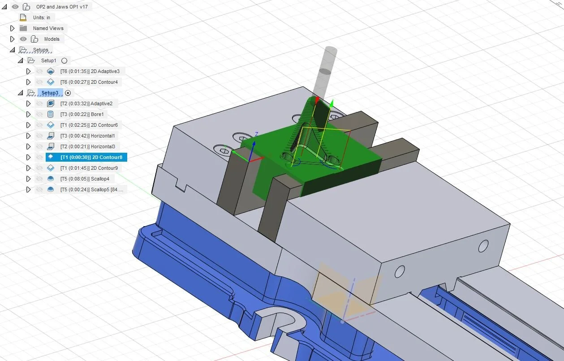Collapse the Setups folder

pyautogui.click(x=13, y=50)
